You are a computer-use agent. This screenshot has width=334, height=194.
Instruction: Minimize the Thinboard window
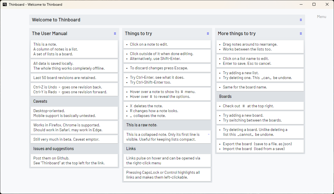301,5
